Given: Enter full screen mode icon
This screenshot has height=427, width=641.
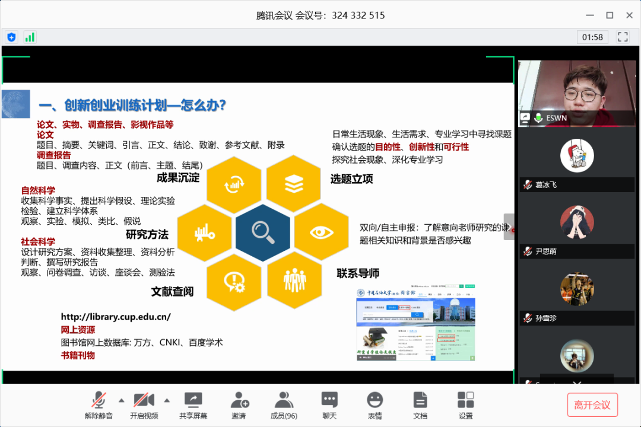Looking at the screenshot, I should pos(623,37).
